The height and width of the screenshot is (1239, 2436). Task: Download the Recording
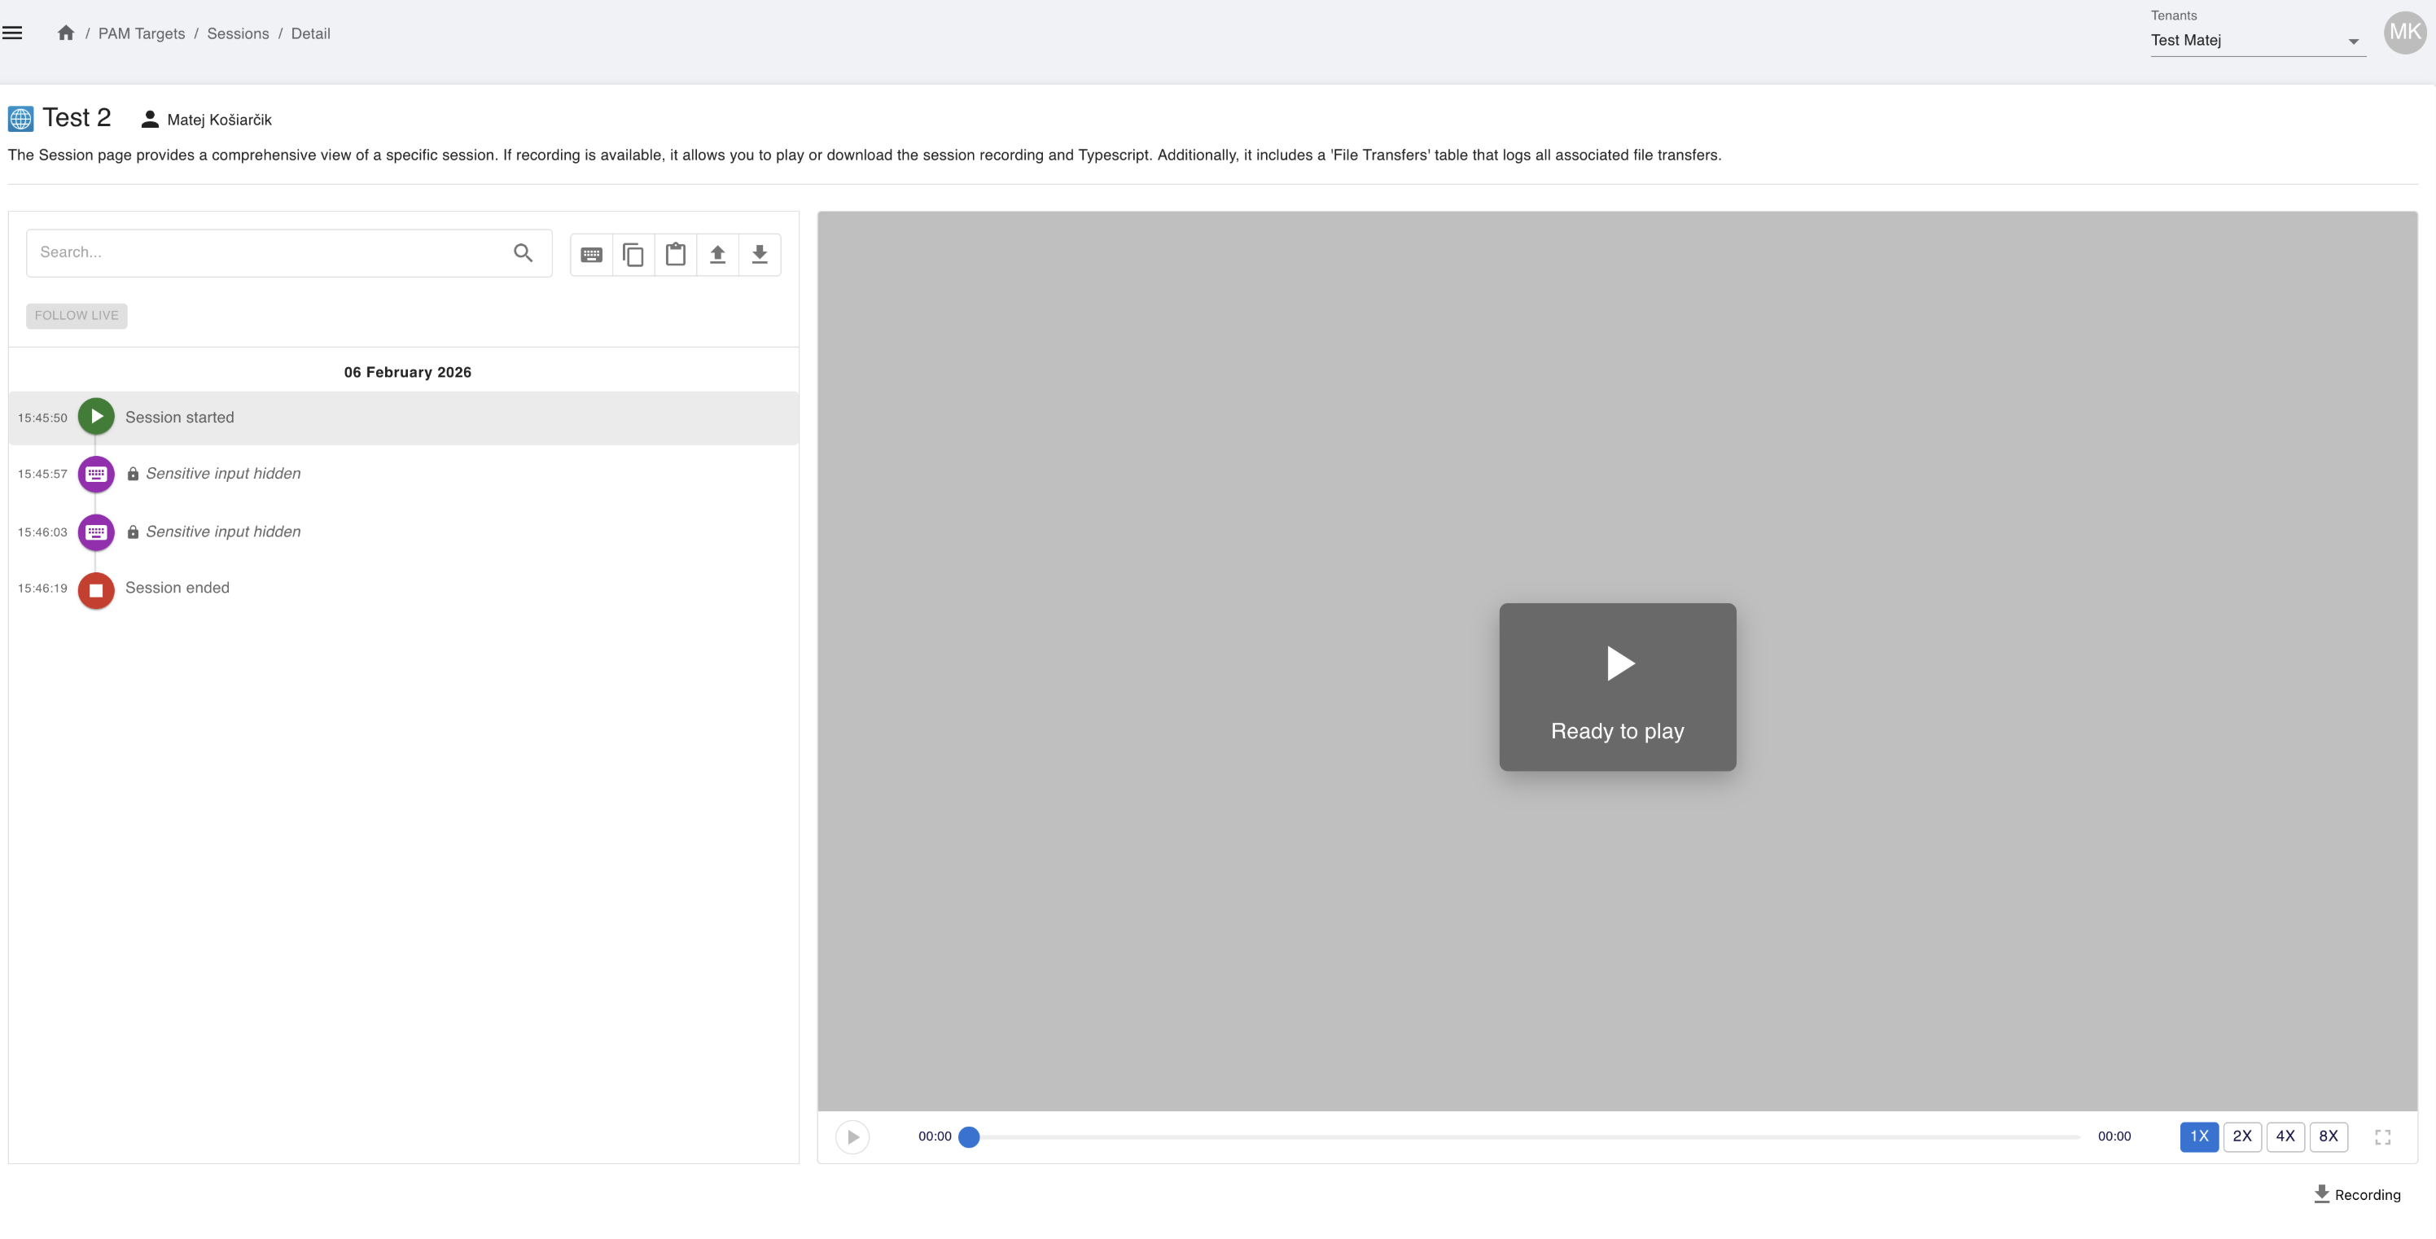coord(2356,1194)
